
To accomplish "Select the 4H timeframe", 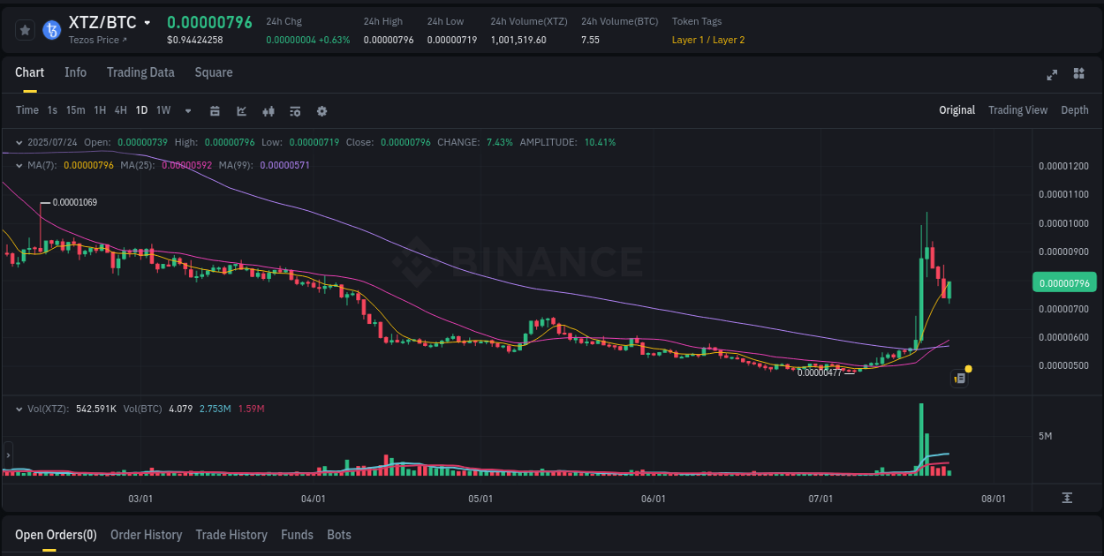I will [x=120, y=110].
